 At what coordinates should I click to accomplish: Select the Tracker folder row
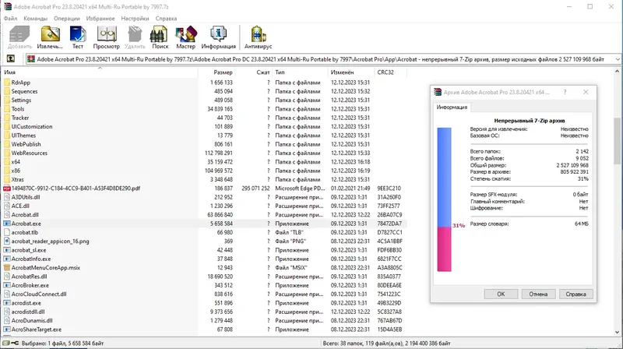pyautogui.click(x=205, y=118)
